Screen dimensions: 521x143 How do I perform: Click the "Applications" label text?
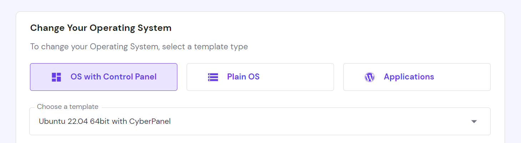click(x=409, y=77)
